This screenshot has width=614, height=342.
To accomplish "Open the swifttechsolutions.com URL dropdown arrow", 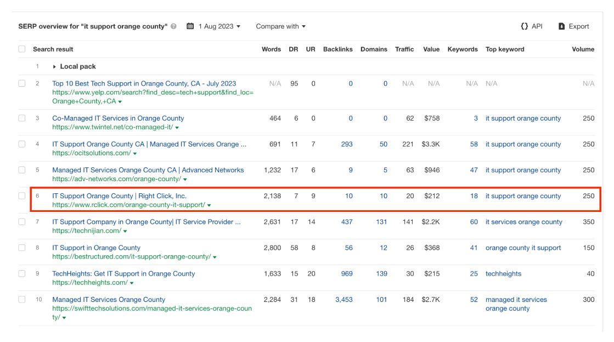I will point(64,318).
